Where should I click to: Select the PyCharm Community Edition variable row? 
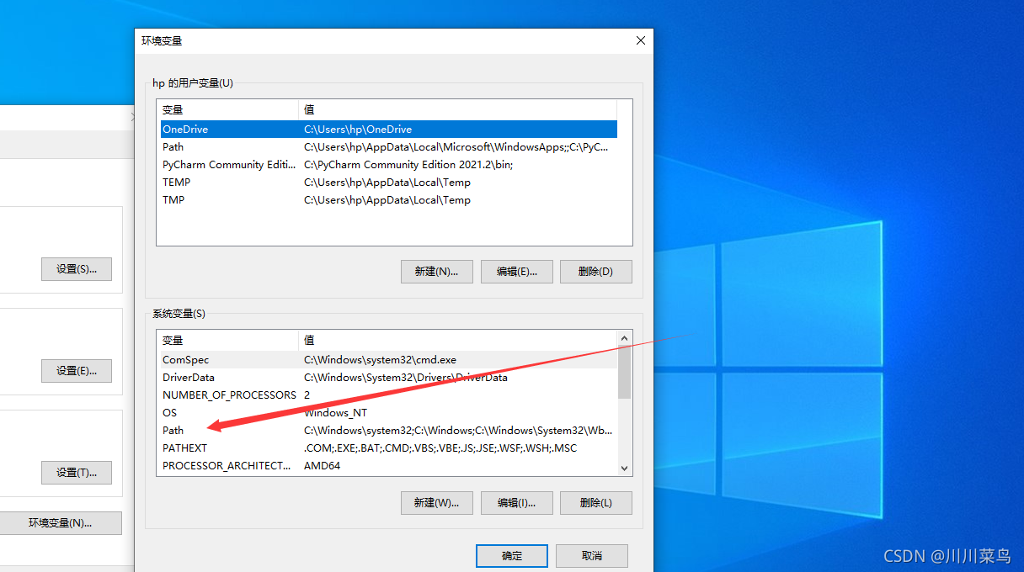(x=389, y=165)
